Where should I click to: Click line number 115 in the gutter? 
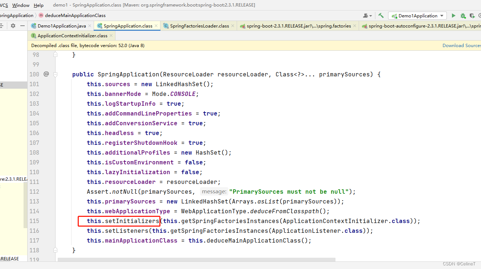(x=34, y=221)
